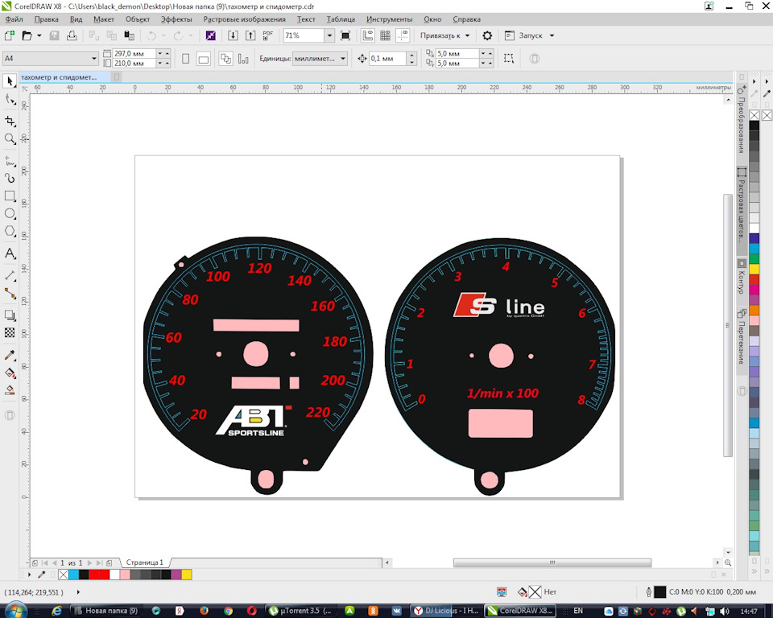Select the Ellipse tool
The height and width of the screenshot is (618, 773).
pos(10,213)
